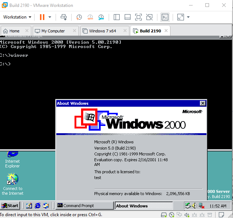Image resolution: width=233 pixels, height=218 pixels.
Task: Close the Windows 7 x64 tab
Action: click(125, 31)
